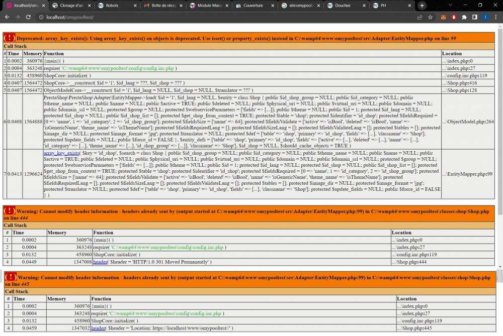
Task: Open header link for Location: https://localhost
Action: pyautogui.click(x=98, y=328)
